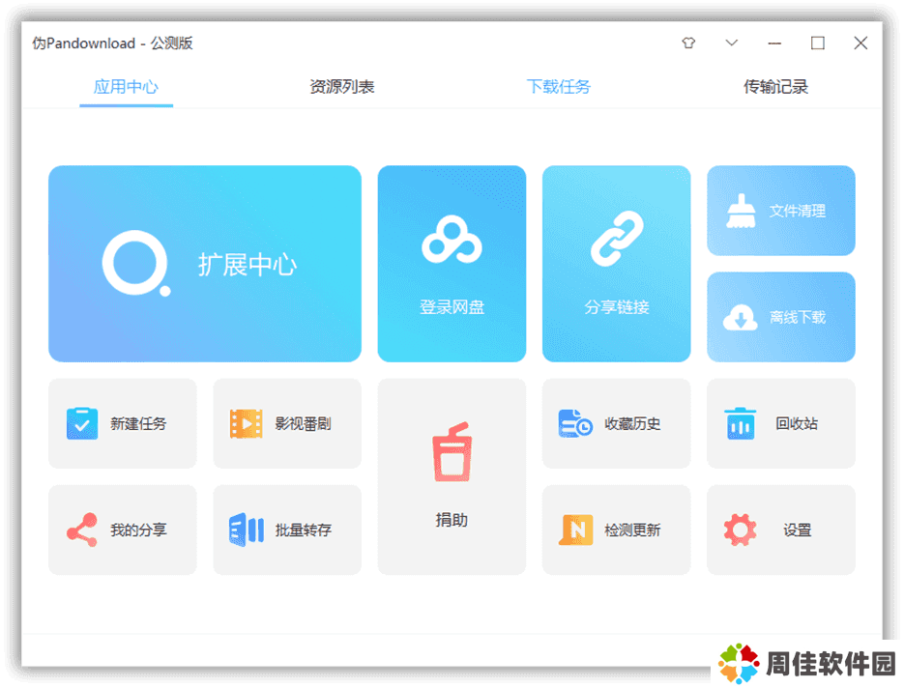Open 离线下载 offline download label
Viewport: 904px width, 688px height.
tap(798, 317)
